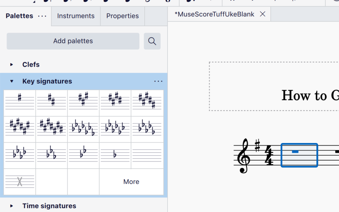Switch to the Properties tab

pyautogui.click(x=122, y=16)
